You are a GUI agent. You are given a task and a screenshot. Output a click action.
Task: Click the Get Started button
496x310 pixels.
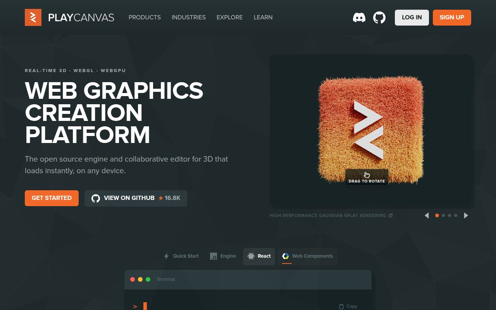(x=52, y=198)
